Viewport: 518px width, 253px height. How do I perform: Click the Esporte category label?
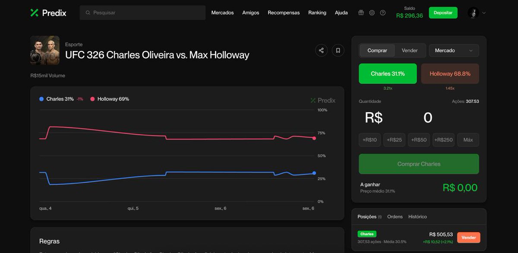(74, 44)
